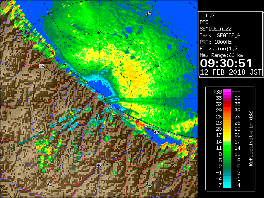Click the 09:30:51 timestamp

click(226, 63)
